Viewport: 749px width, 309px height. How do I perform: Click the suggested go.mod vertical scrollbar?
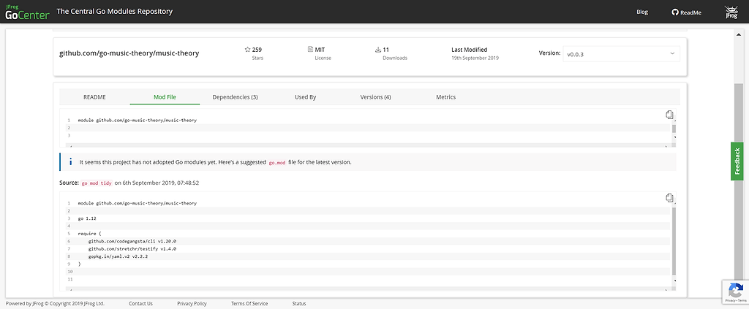click(674, 241)
